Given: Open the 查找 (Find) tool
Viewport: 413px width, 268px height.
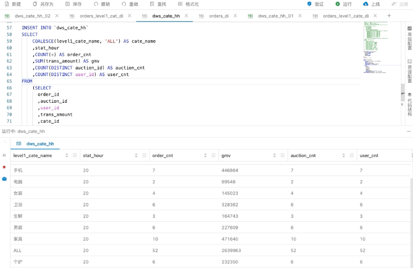Looking at the screenshot, I should coord(159,4).
